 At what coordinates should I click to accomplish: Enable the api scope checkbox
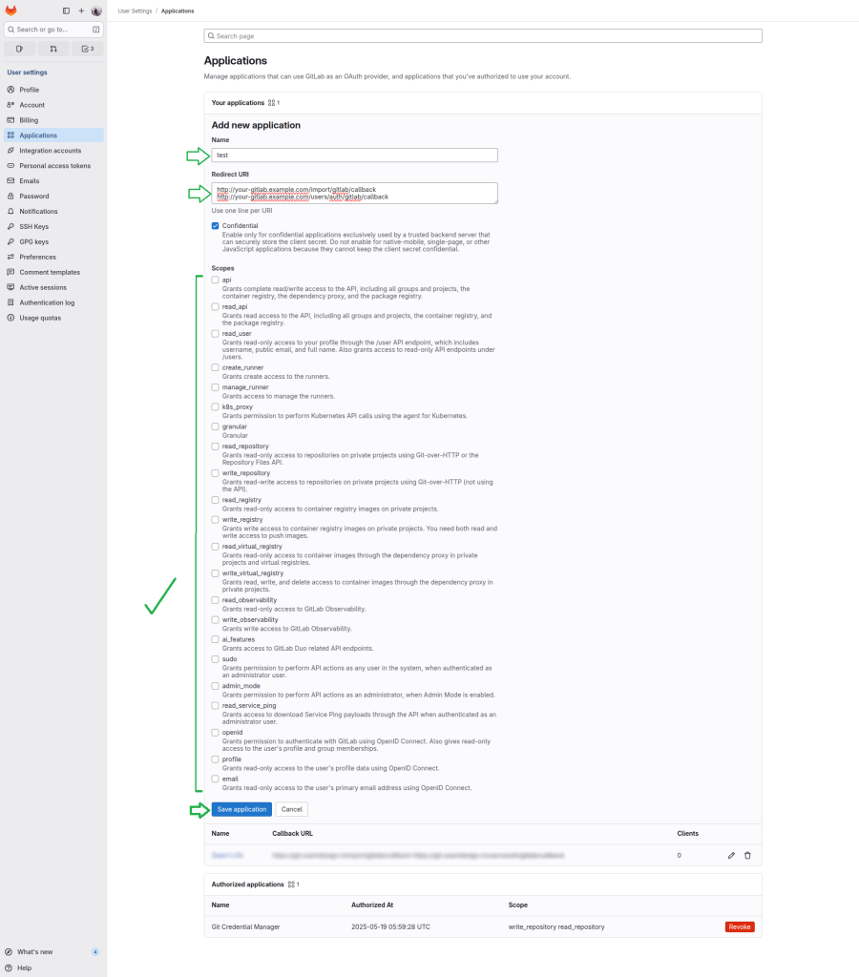pyautogui.click(x=216, y=281)
